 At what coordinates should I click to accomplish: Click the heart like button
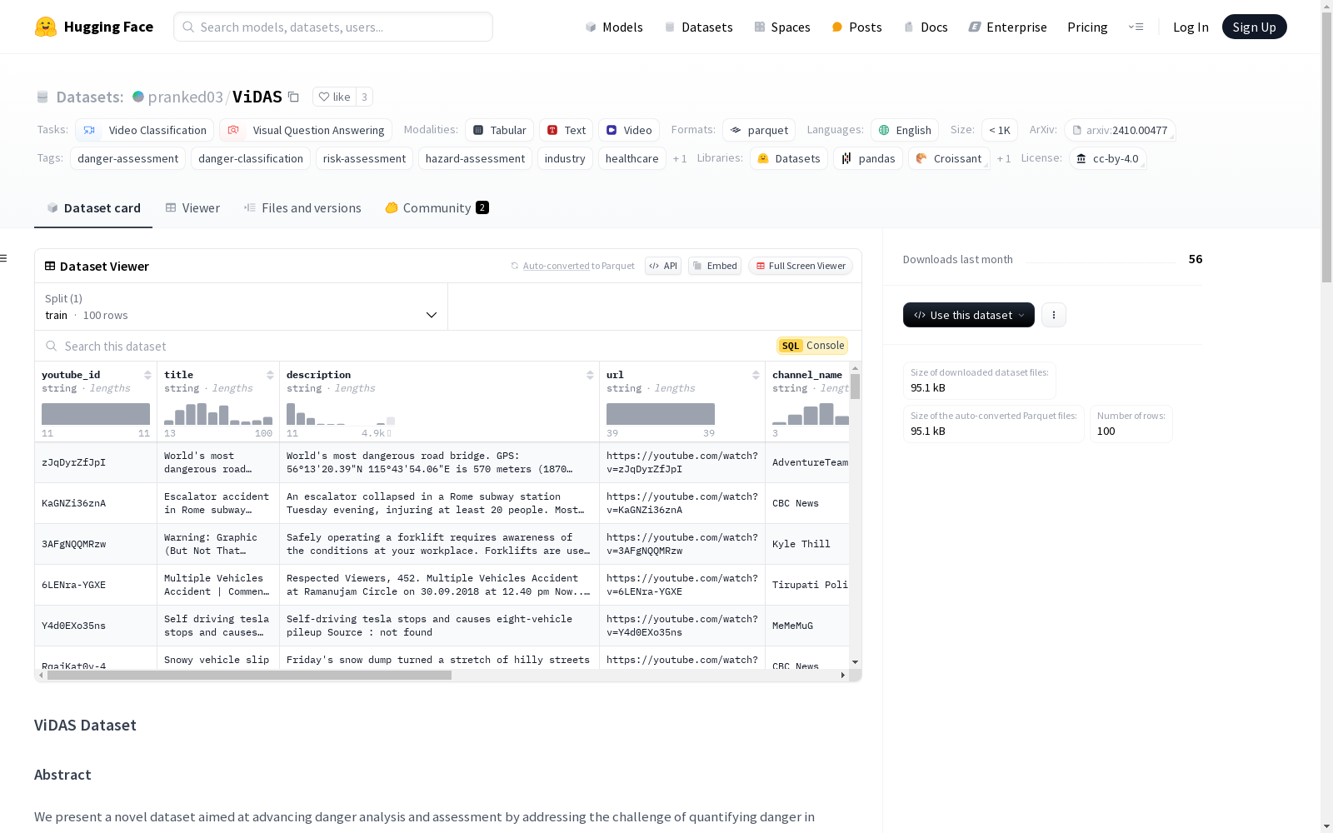click(x=334, y=97)
